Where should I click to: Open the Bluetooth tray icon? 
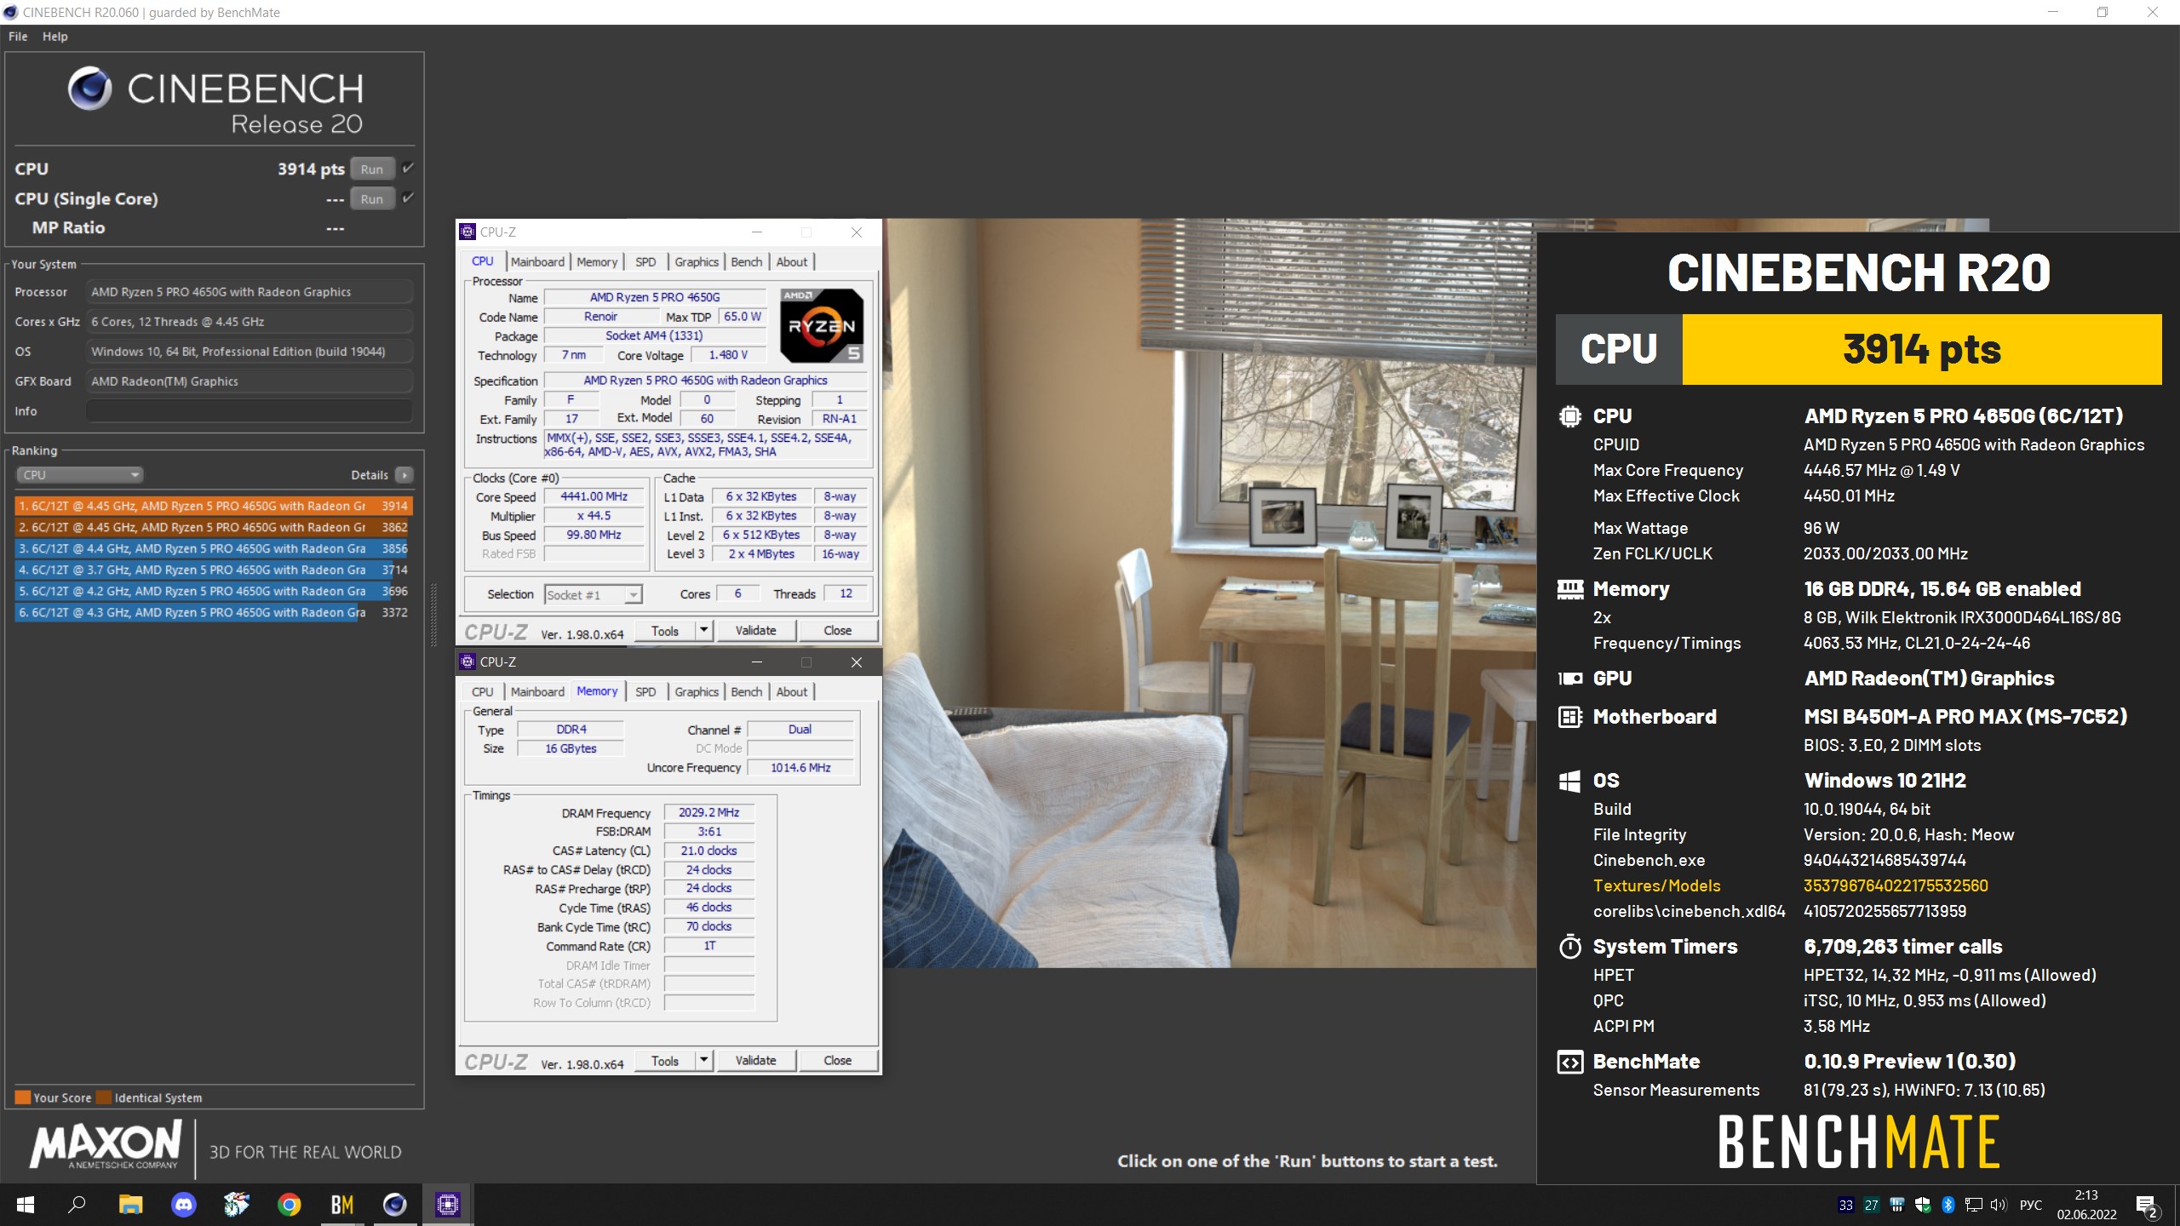click(1948, 1205)
